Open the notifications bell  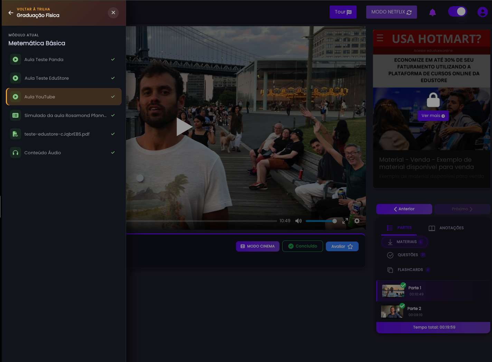coord(432,12)
